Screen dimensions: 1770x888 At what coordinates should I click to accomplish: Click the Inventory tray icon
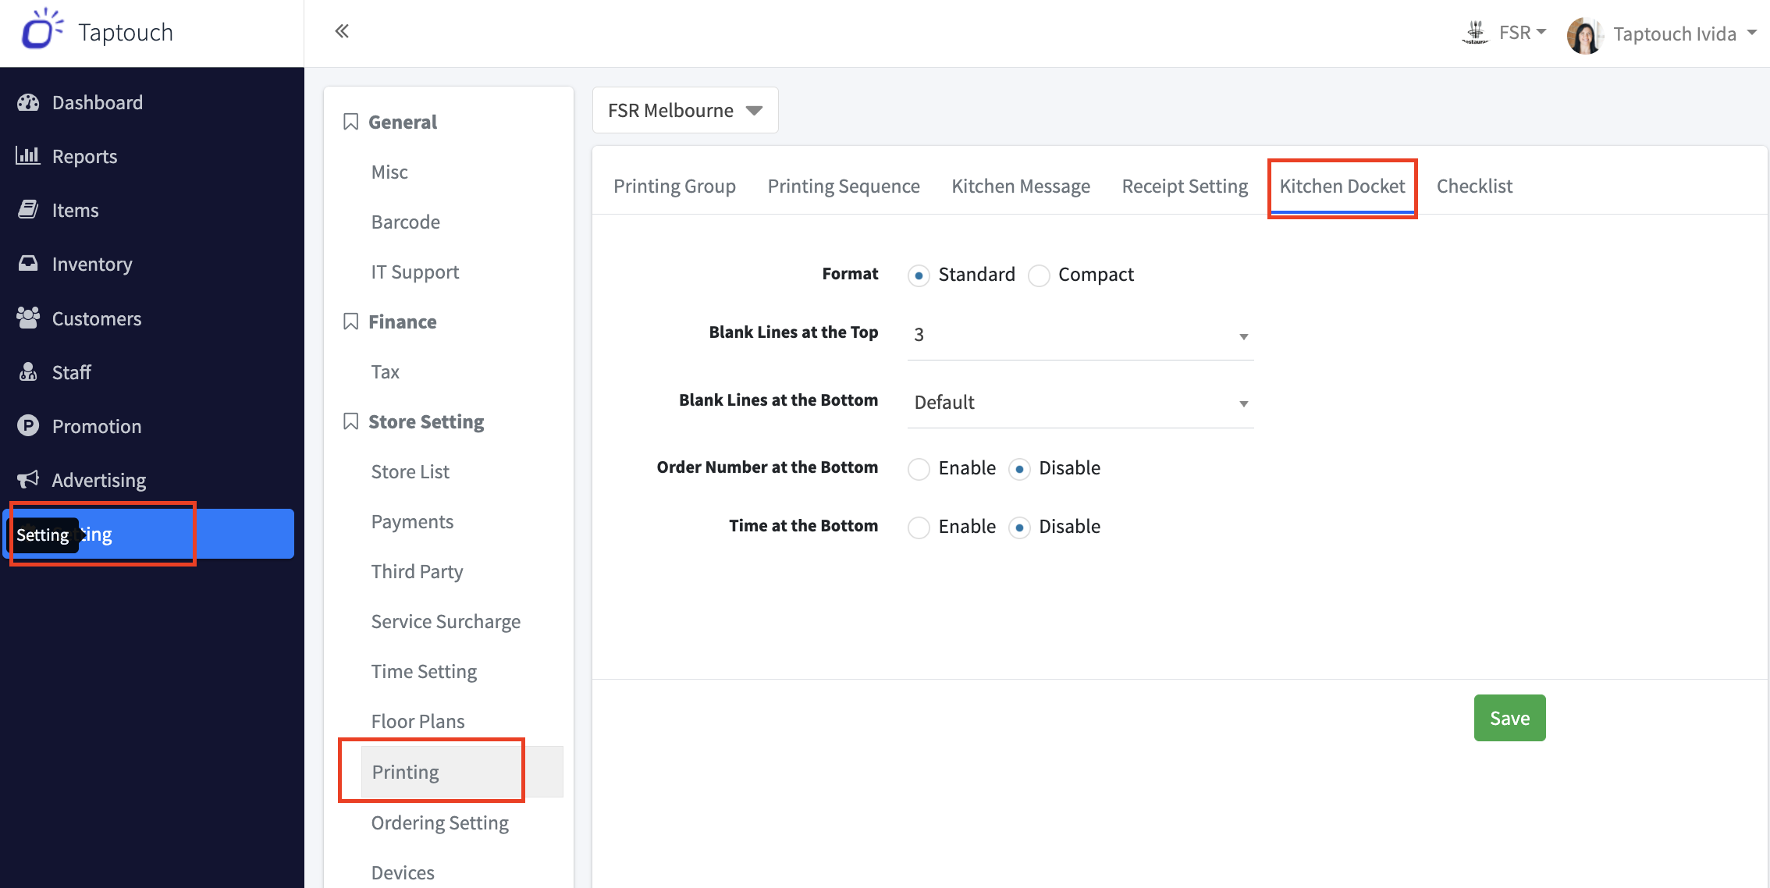[x=28, y=263]
